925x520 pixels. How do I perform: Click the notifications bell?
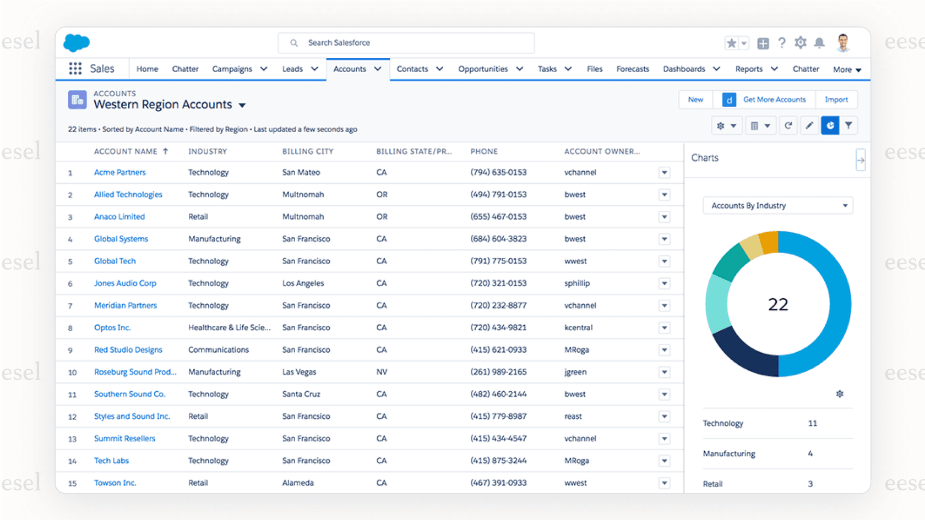pyautogui.click(x=819, y=42)
